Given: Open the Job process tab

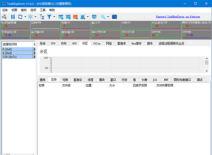Looking at the screenshot, I should 155,80.
